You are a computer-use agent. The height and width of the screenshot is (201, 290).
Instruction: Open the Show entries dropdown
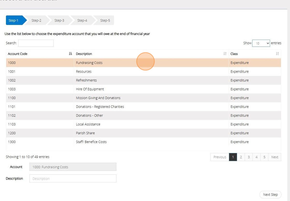pos(261,43)
